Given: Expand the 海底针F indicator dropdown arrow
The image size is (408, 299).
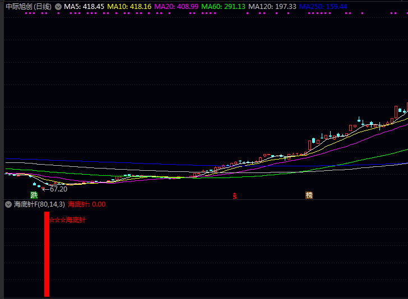Looking at the screenshot, I should pos(8,204).
